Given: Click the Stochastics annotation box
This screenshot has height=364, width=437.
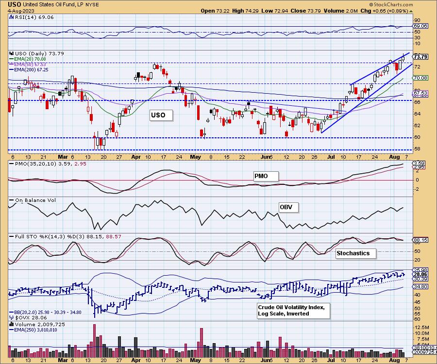Looking at the screenshot, I should point(356,253).
